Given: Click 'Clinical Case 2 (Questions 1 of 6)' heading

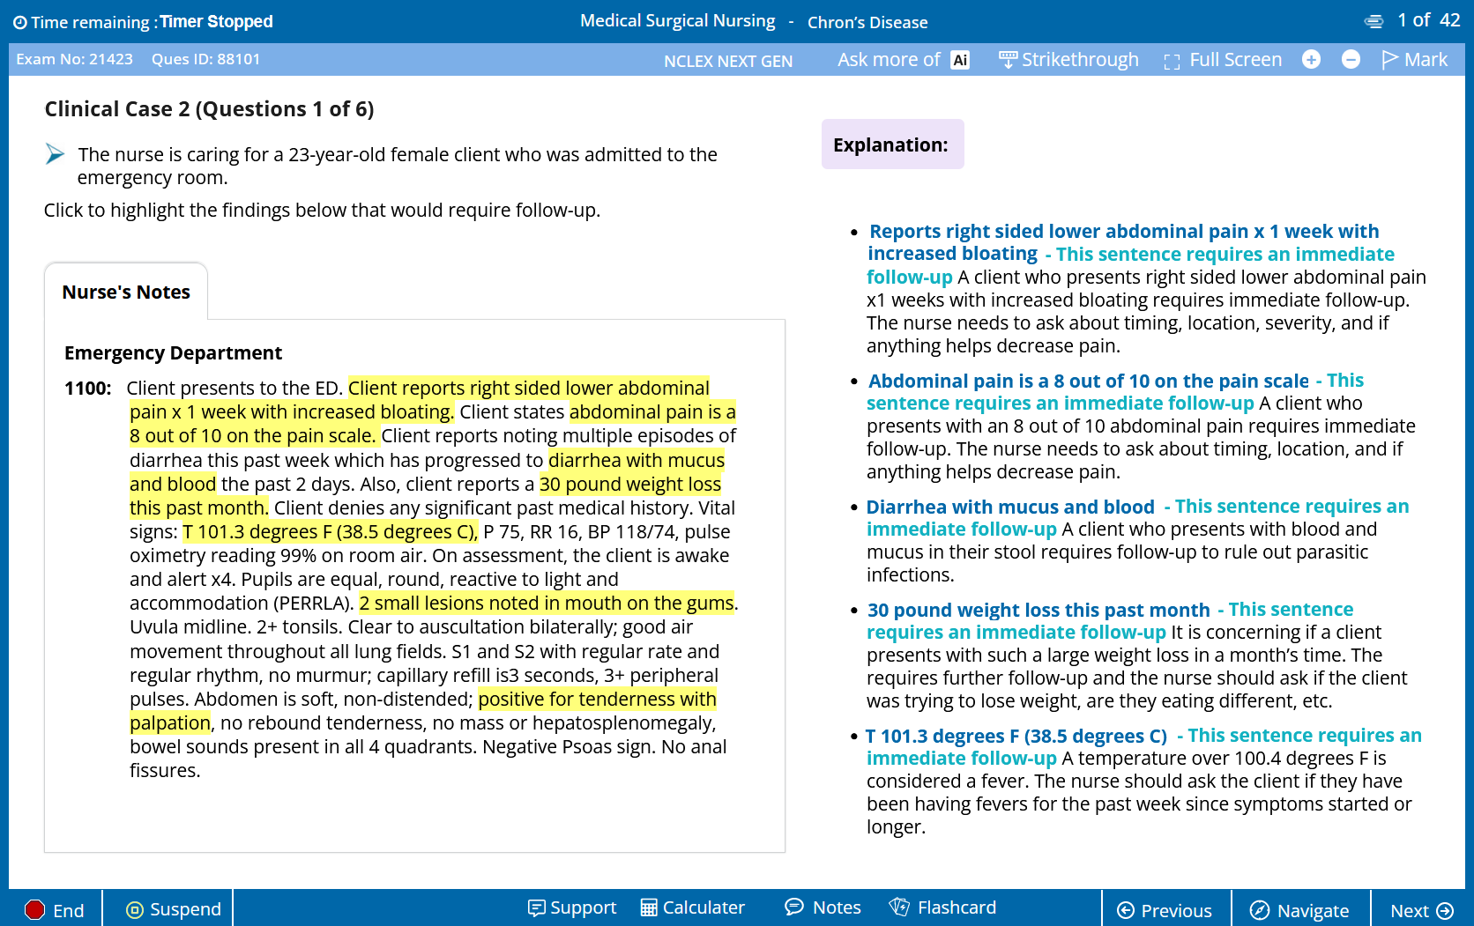Looking at the screenshot, I should pyautogui.click(x=209, y=109).
